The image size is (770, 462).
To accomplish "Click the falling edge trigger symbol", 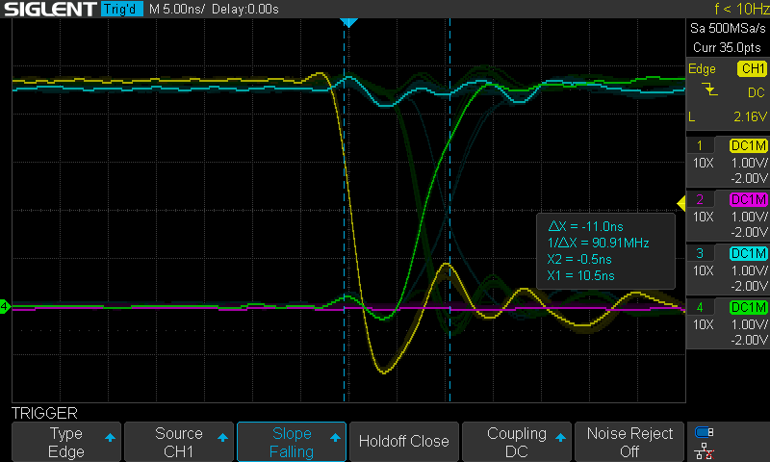I will click(x=709, y=90).
